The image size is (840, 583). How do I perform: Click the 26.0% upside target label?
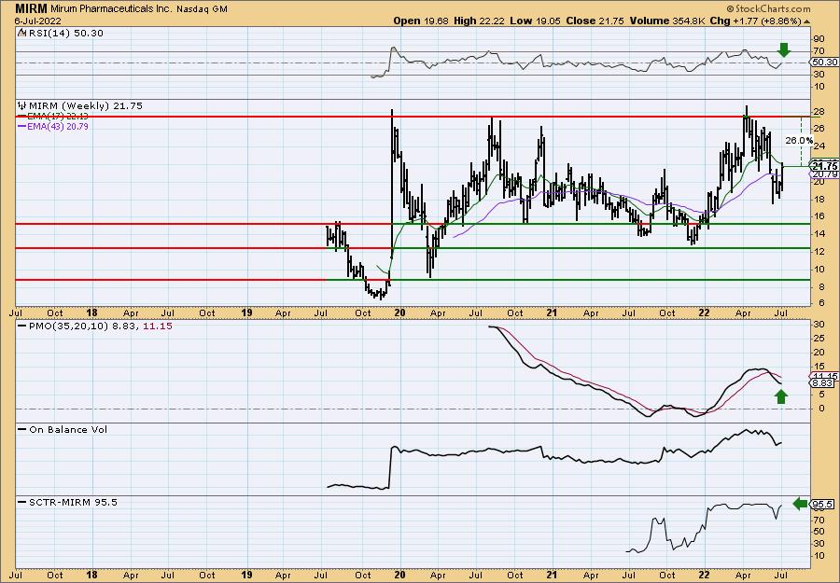799,140
